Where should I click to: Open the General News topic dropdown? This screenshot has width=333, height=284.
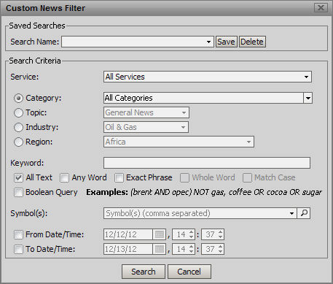click(146, 112)
